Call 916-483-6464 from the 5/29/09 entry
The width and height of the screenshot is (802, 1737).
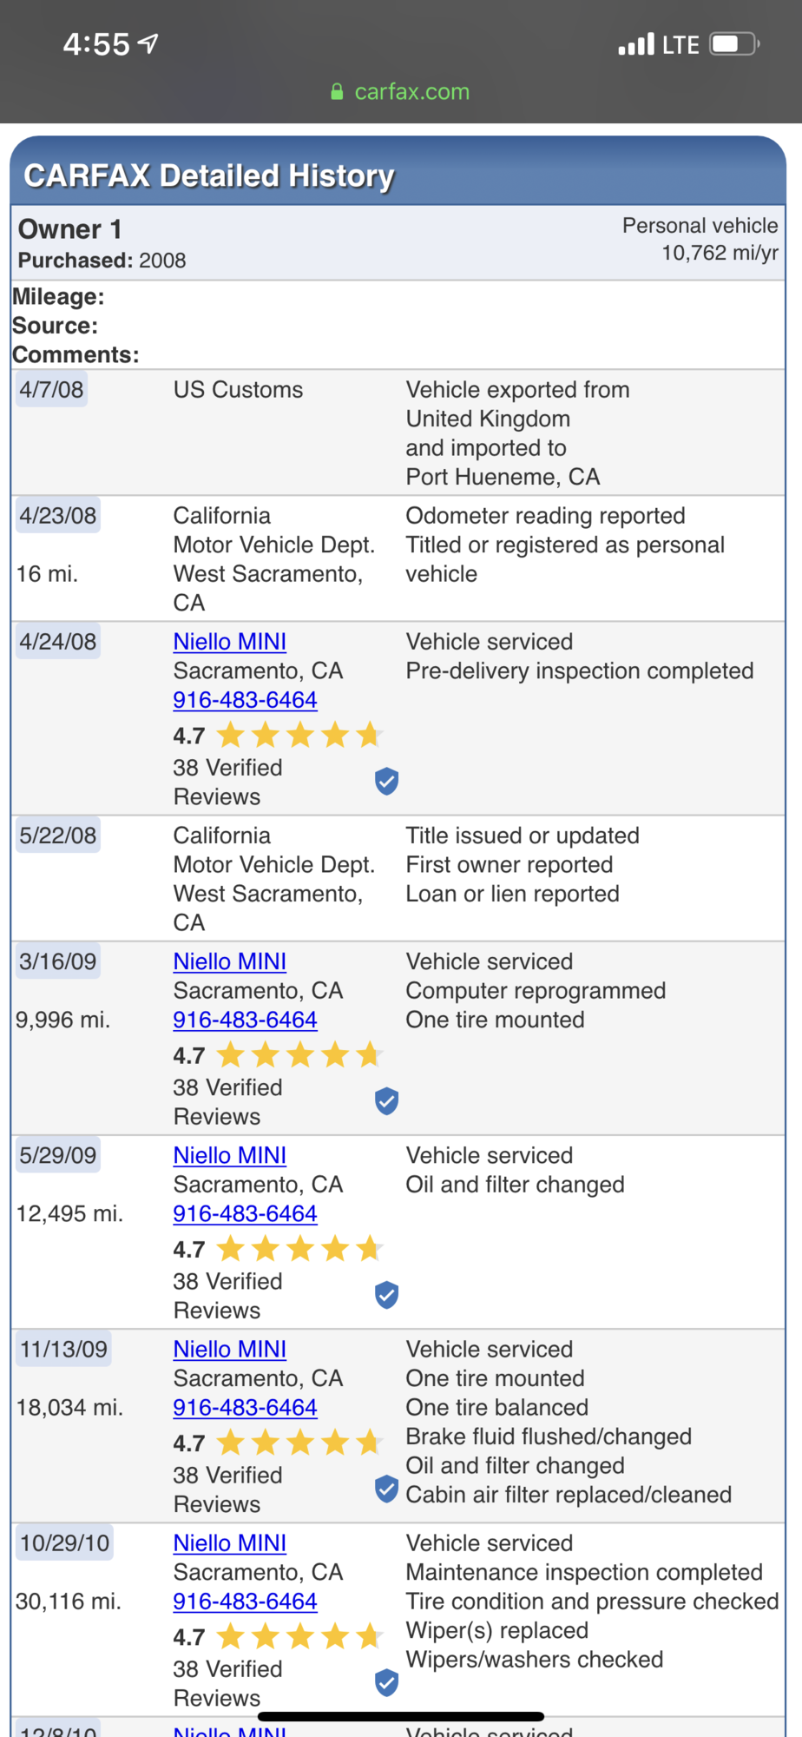point(245,1214)
